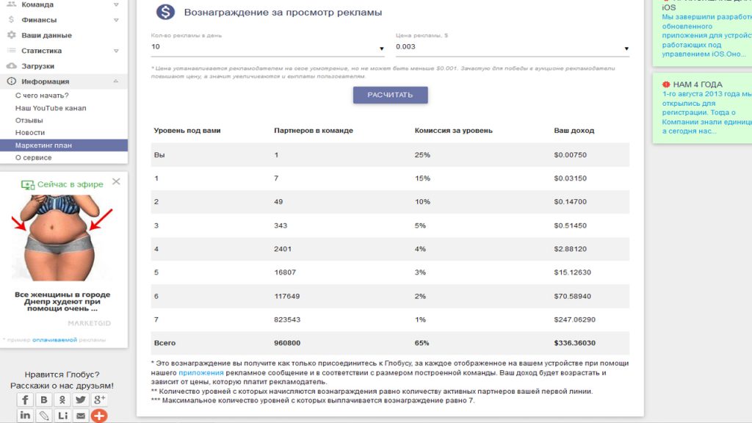Share via the LinkedIn icon
The image size is (752, 423).
click(x=25, y=416)
